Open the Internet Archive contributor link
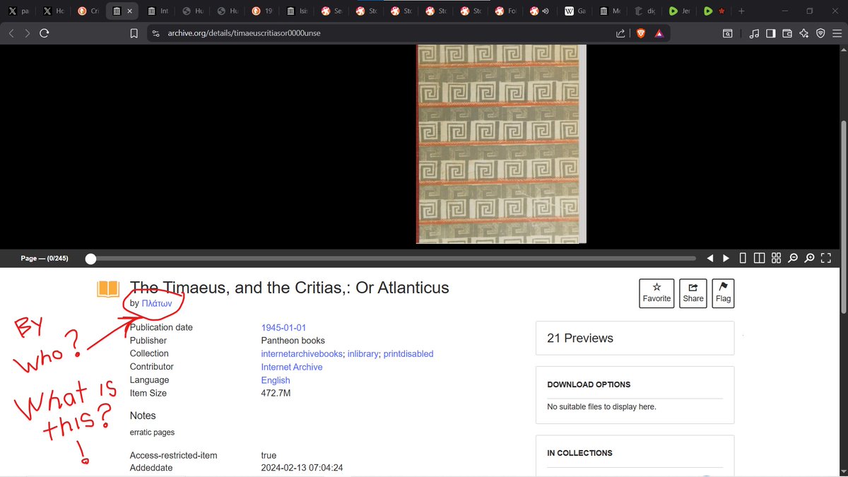848x477 pixels. click(292, 367)
